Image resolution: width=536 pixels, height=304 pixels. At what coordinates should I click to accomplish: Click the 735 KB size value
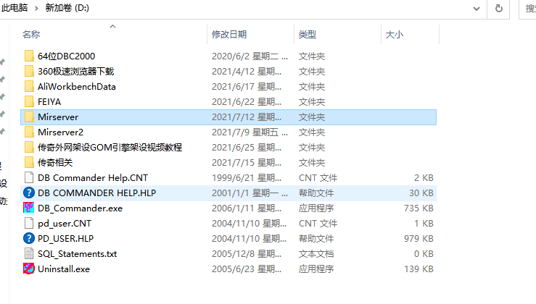[x=419, y=208]
